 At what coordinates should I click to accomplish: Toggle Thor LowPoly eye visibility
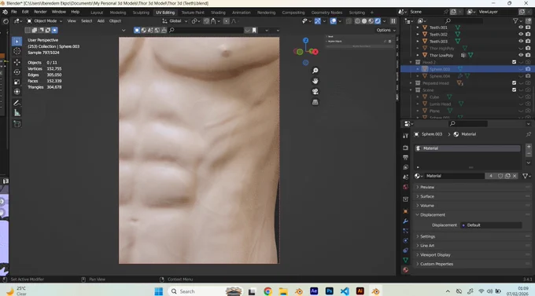(521, 55)
